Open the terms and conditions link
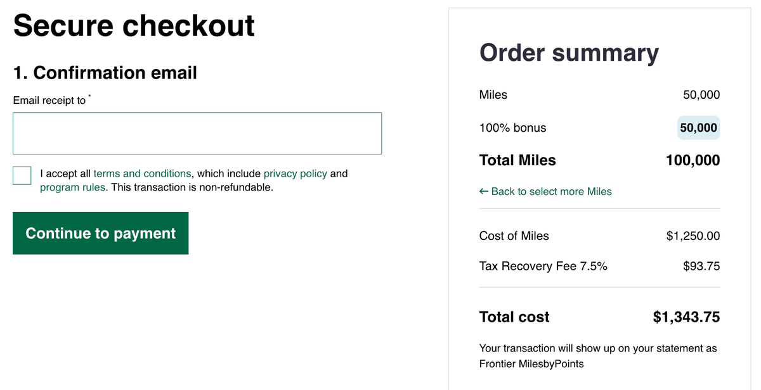This screenshot has width=761, height=390. [x=142, y=173]
